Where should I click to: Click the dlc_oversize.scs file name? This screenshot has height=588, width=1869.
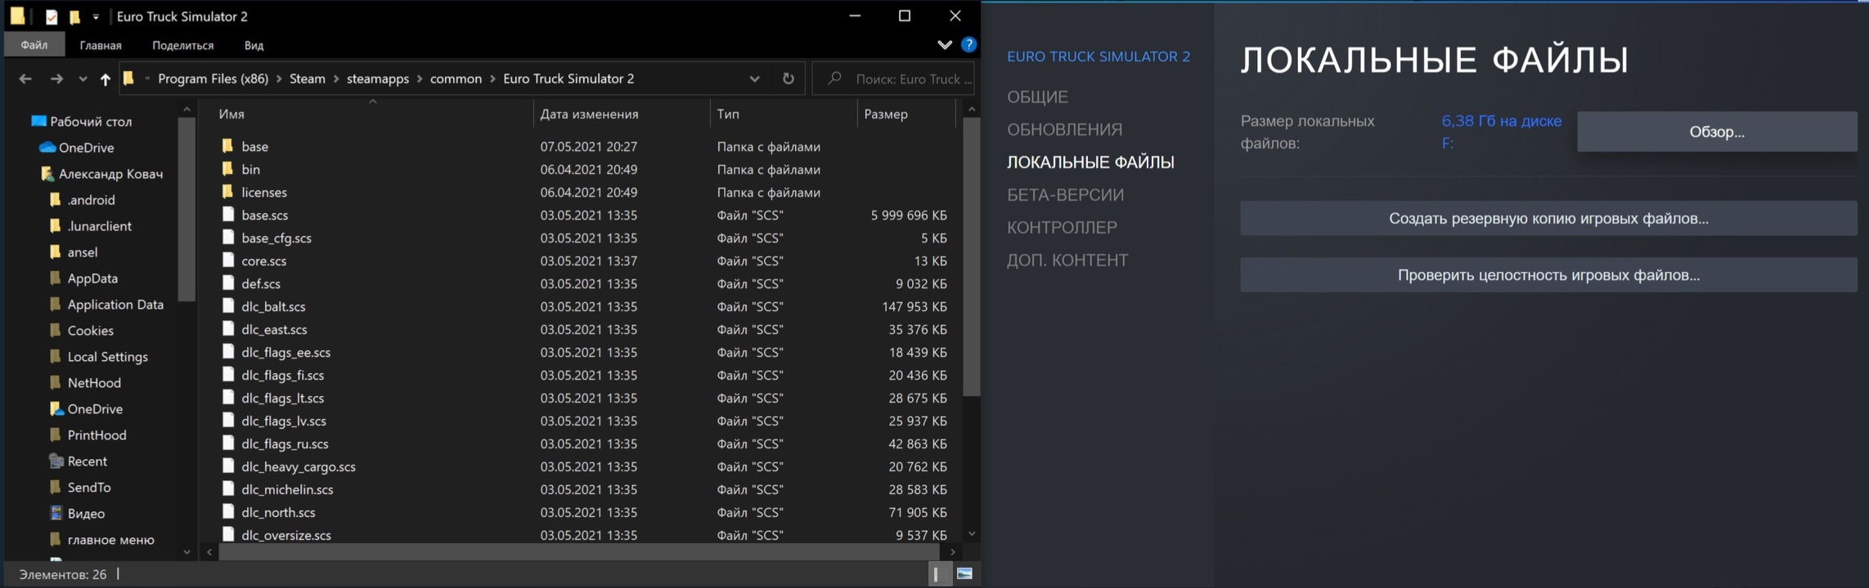pyautogui.click(x=286, y=535)
